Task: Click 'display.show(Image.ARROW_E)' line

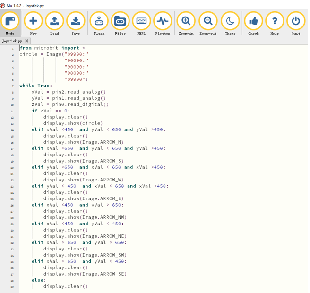Action: pos(84,198)
